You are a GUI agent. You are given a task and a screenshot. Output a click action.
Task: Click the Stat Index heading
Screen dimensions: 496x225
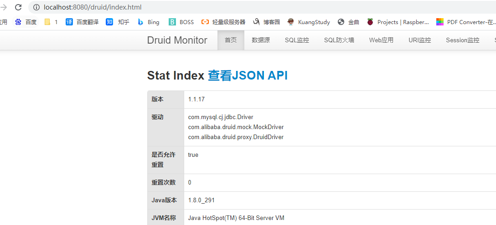coord(176,76)
